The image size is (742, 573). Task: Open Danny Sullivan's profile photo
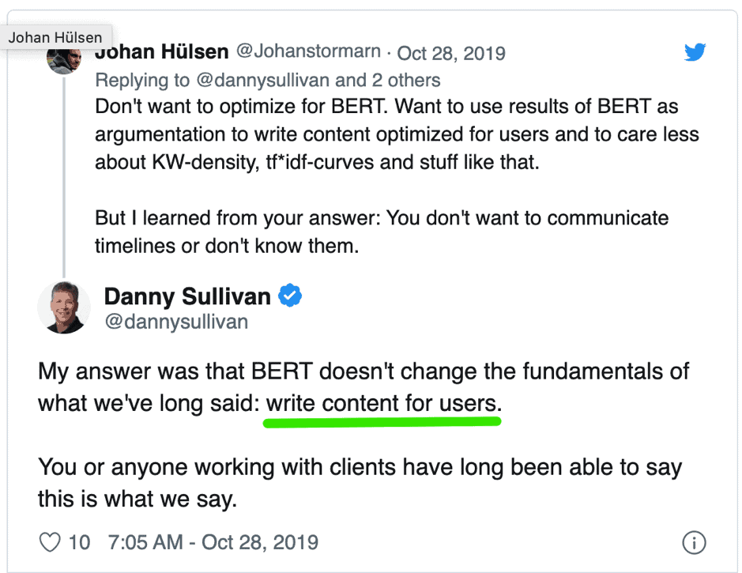(x=64, y=307)
